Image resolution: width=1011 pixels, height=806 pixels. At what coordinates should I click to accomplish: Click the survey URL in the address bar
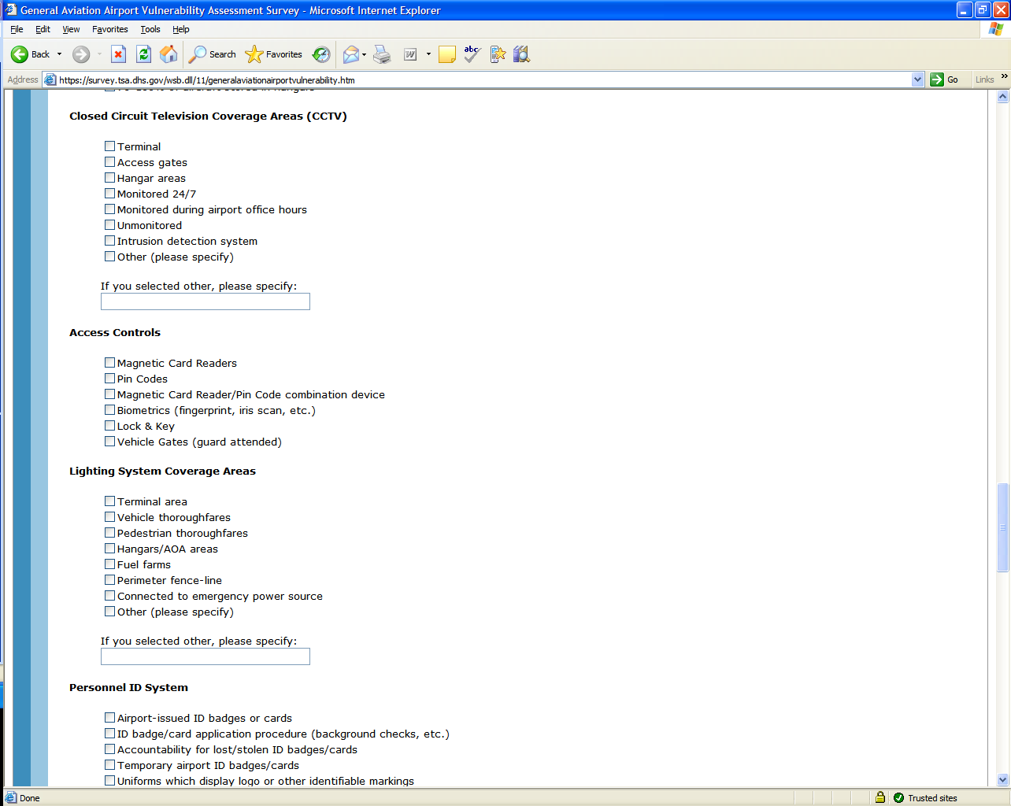(x=207, y=79)
